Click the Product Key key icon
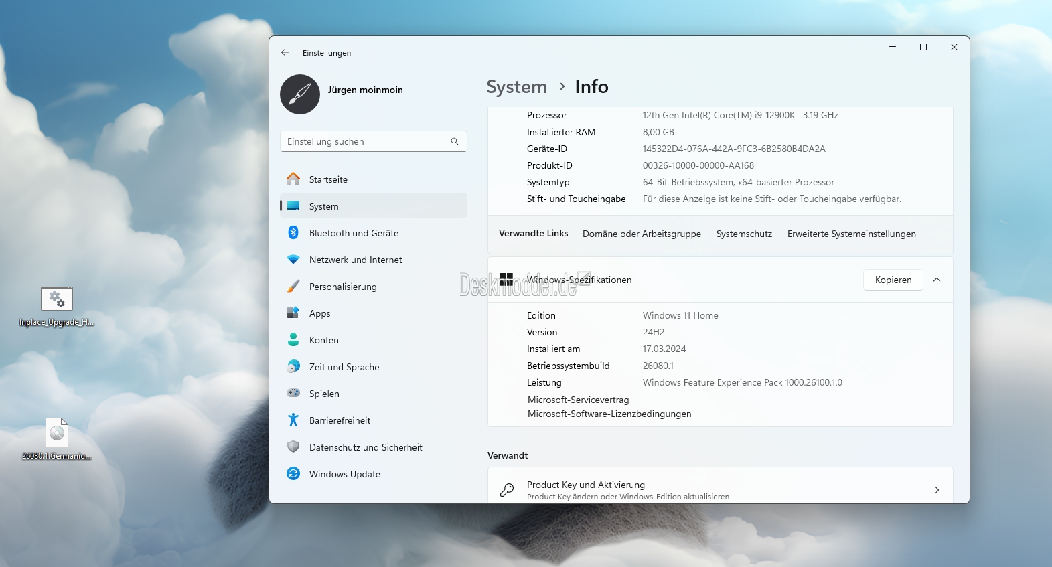The width and height of the screenshot is (1052, 567). (x=507, y=490)
